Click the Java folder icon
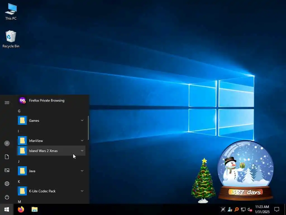This screenshot has height=215, width=286. [22, 171]
